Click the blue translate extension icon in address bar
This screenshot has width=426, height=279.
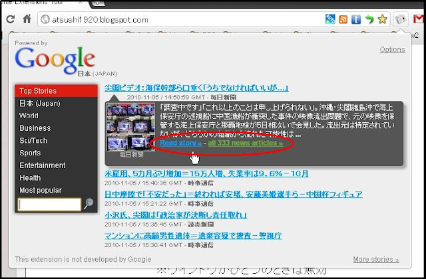pos(330,19)
